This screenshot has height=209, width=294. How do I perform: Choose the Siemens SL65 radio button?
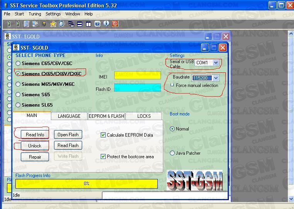pyautogui.click(x=18, y=105)
